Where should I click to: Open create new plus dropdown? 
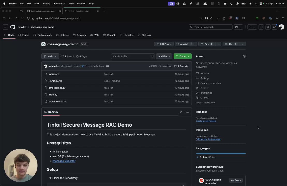click(x=252, y=27)
